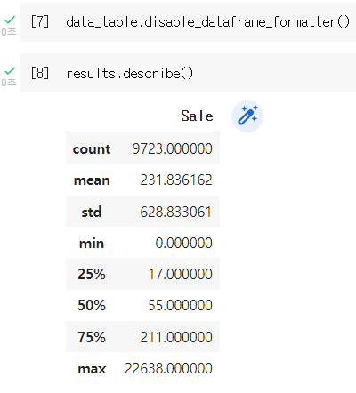356x393 pixels.
Task: Select the 75% row label
Action: tap(92, 337)
